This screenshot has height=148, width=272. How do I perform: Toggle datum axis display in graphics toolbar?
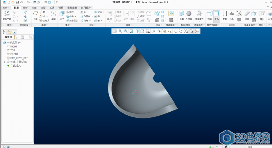tap(175, 31)
